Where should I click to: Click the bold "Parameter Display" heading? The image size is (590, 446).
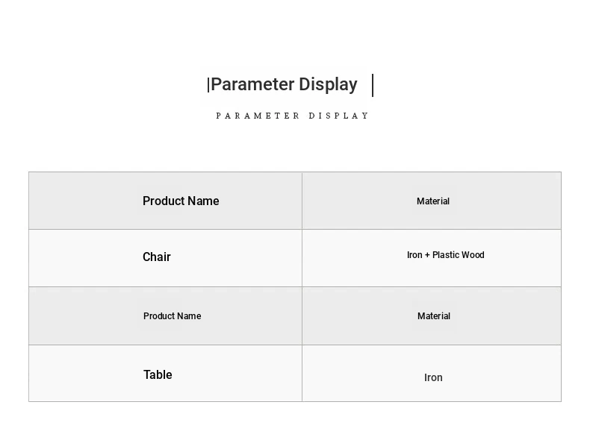284,84
